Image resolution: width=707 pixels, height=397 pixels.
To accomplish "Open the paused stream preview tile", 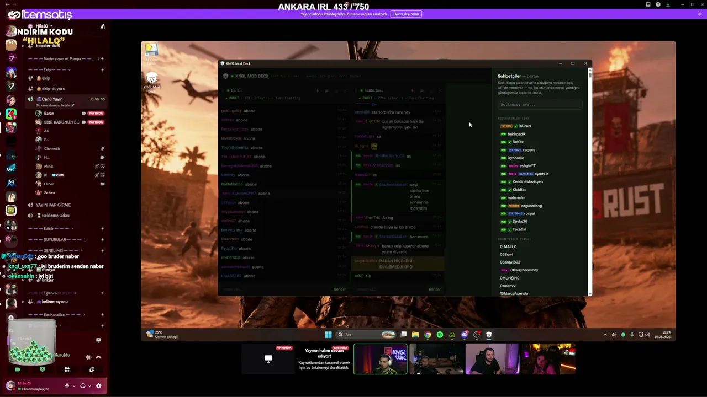I will click(324, 359).
